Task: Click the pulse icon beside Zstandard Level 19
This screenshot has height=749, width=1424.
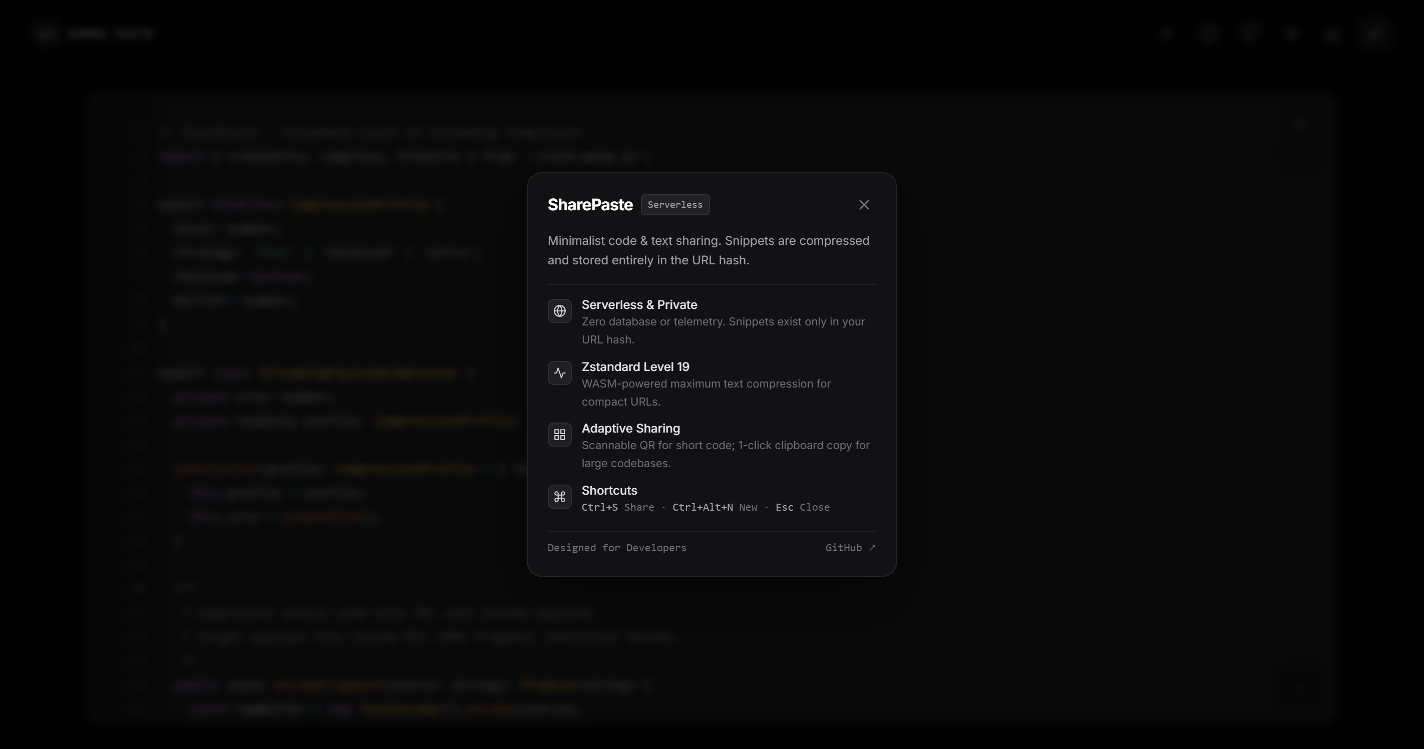Action: 559,373
